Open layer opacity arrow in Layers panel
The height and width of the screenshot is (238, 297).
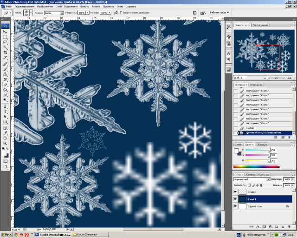(293, 179)
